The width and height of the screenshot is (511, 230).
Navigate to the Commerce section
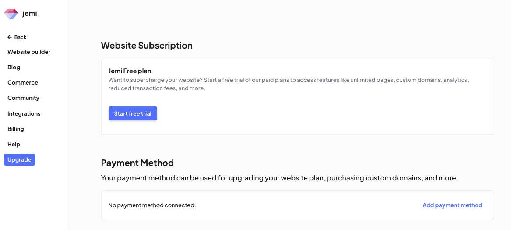point(23,82)
